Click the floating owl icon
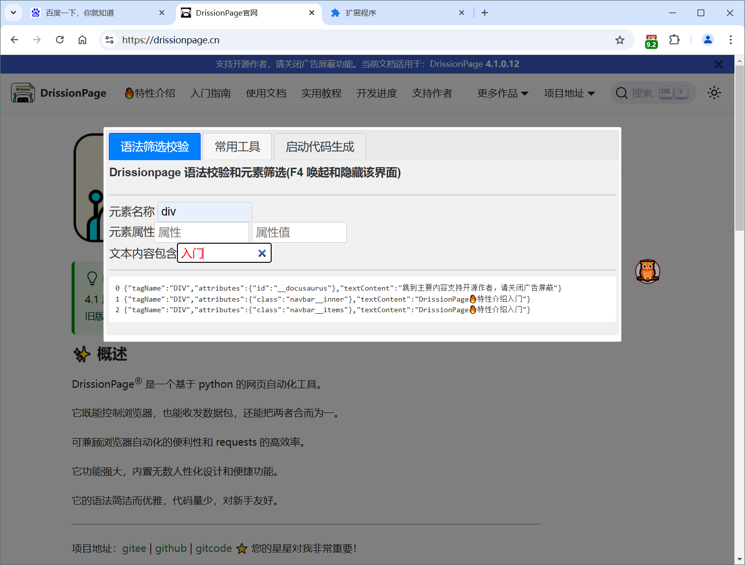Screen dimensions: 745x565 tap(648, 271)
